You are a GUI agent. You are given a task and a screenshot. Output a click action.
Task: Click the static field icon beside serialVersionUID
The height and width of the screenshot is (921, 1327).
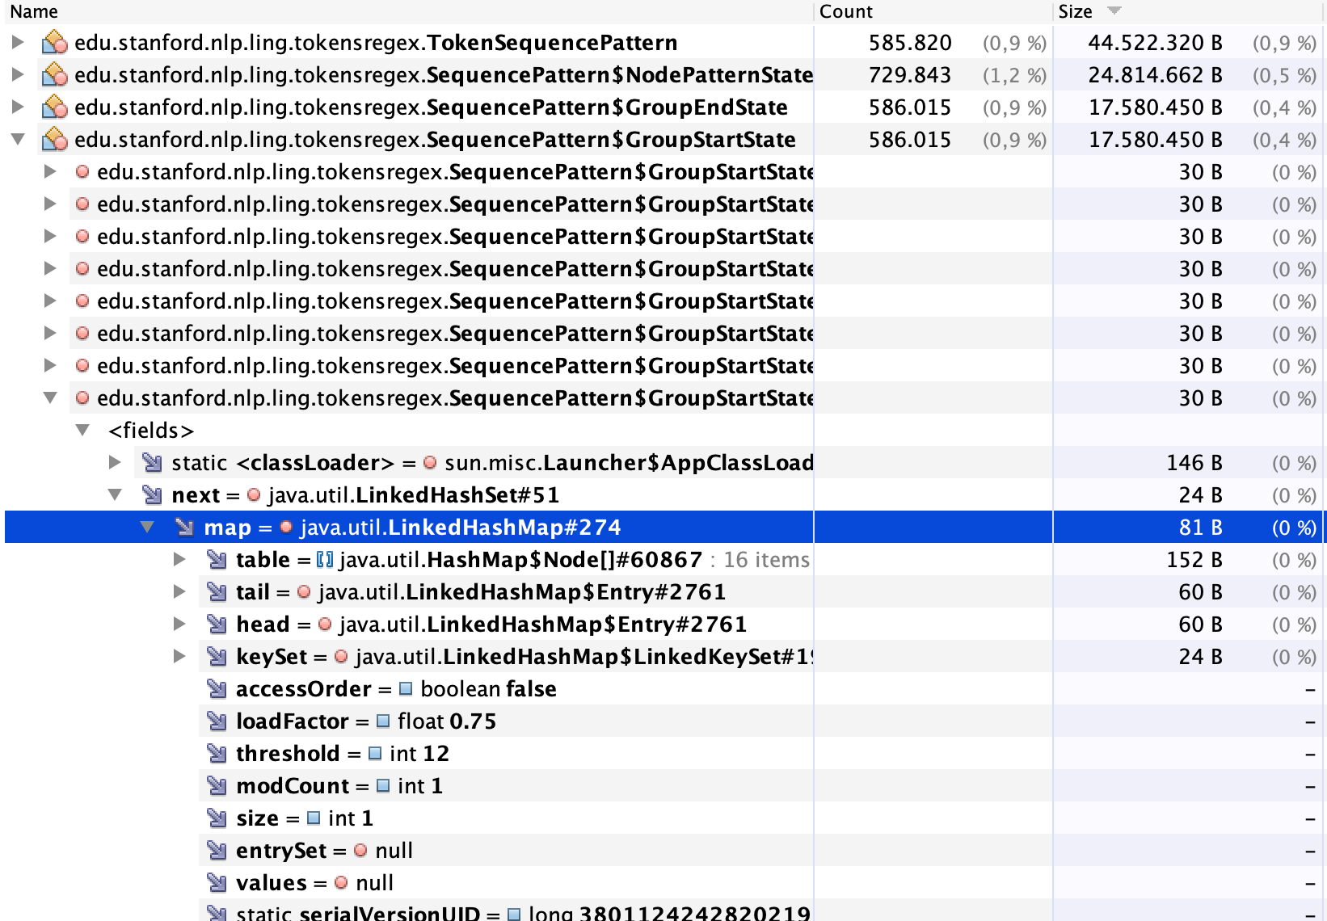tap(216, 914)
